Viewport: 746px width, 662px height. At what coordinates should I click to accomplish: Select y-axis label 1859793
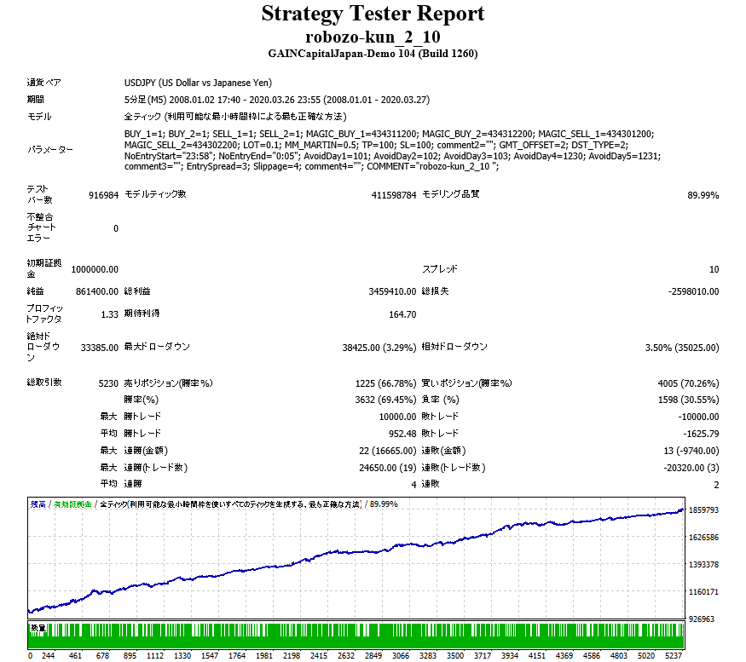[703, 510]
